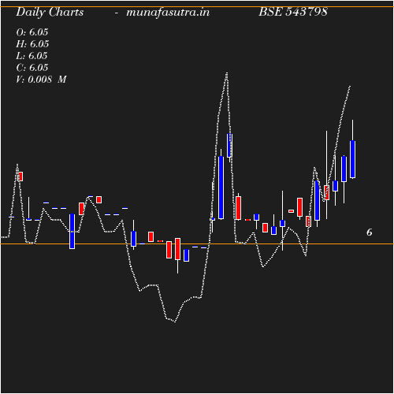
Task: Click the low value 'L: 6.05'
Action: (x=32, y=56)
